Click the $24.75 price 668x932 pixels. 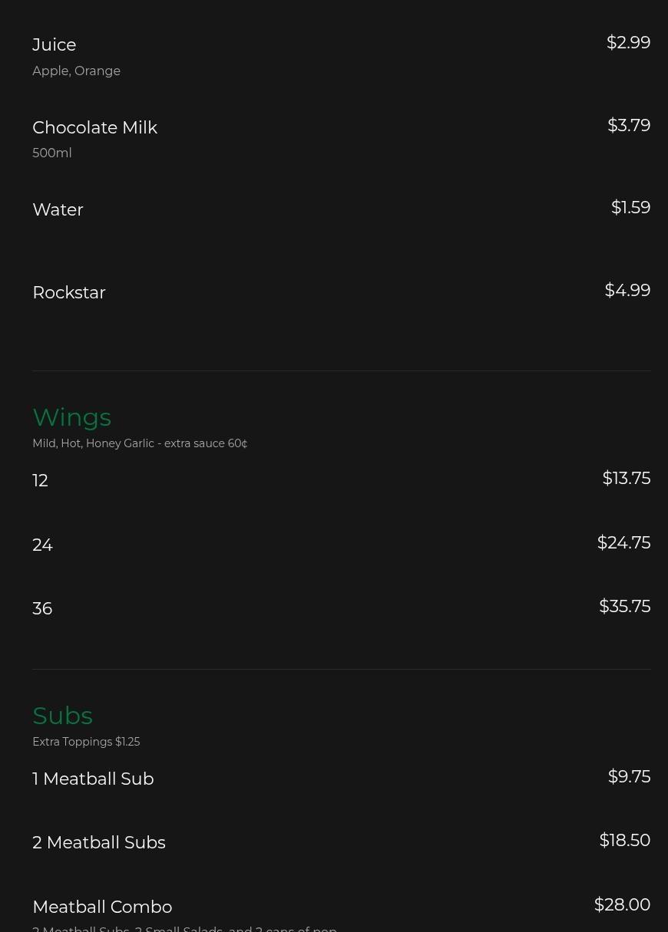623,543
